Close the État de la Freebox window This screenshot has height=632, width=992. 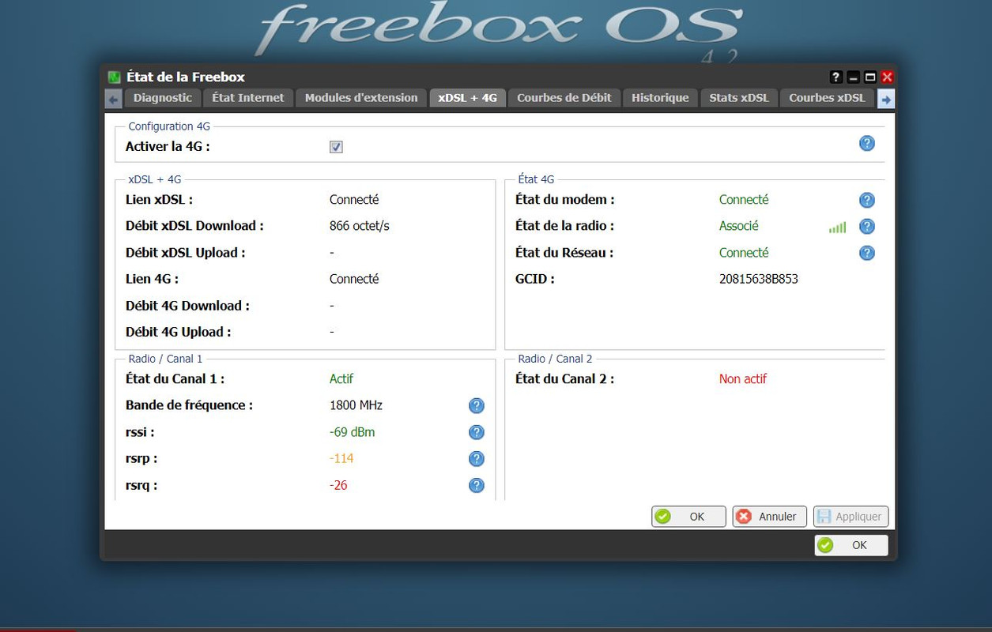887,77
